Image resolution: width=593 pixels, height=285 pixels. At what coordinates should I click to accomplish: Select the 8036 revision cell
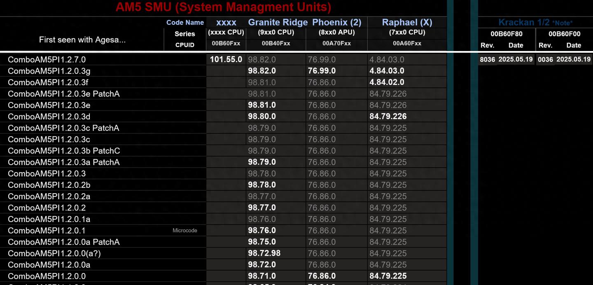pos(487,59)
